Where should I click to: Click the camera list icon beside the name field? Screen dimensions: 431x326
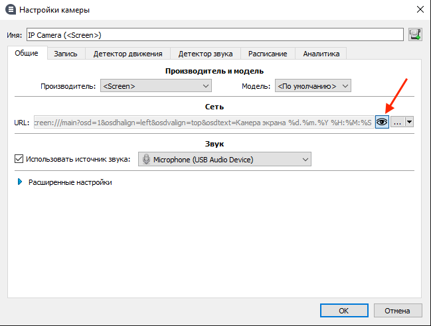click(416, 34)
